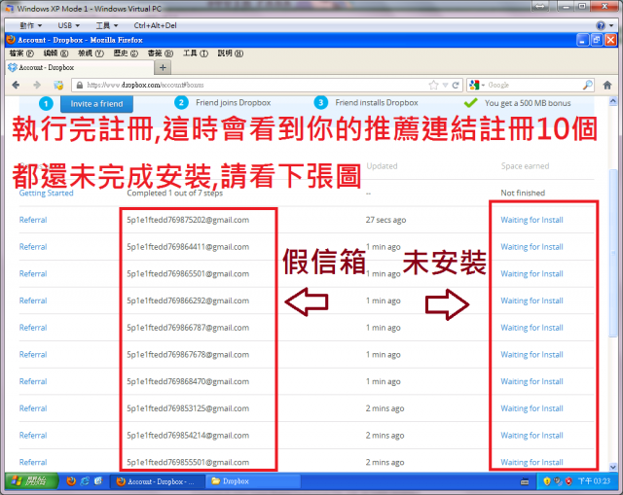Select email 5p1e1ftedd769867678@gmail.com

click(188, 355)
